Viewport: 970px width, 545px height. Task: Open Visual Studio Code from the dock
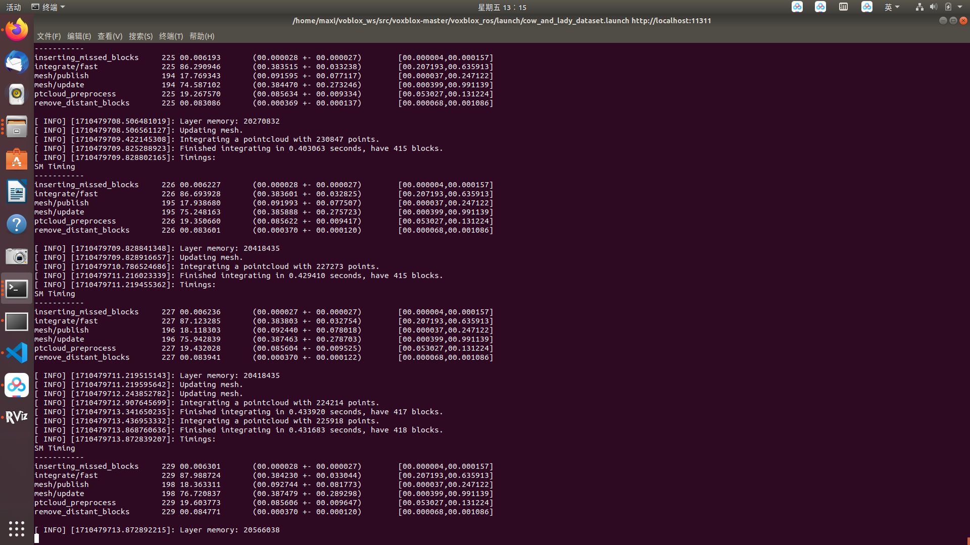[17, 353]
